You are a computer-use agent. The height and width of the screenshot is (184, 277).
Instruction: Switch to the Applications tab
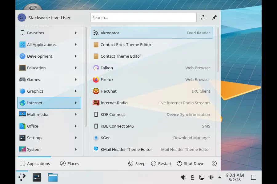click(x=34, y=163)
